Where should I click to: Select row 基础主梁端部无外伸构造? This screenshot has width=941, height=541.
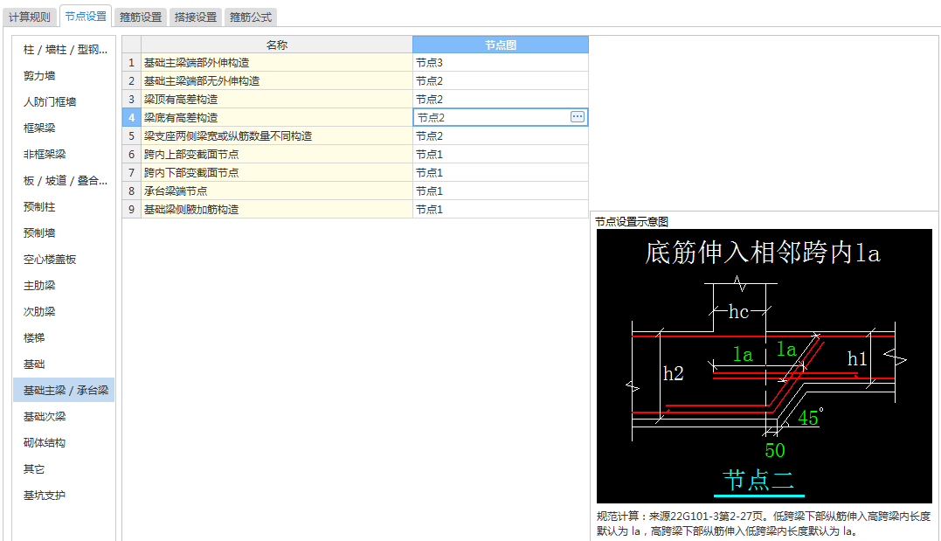tap(277, 81)
